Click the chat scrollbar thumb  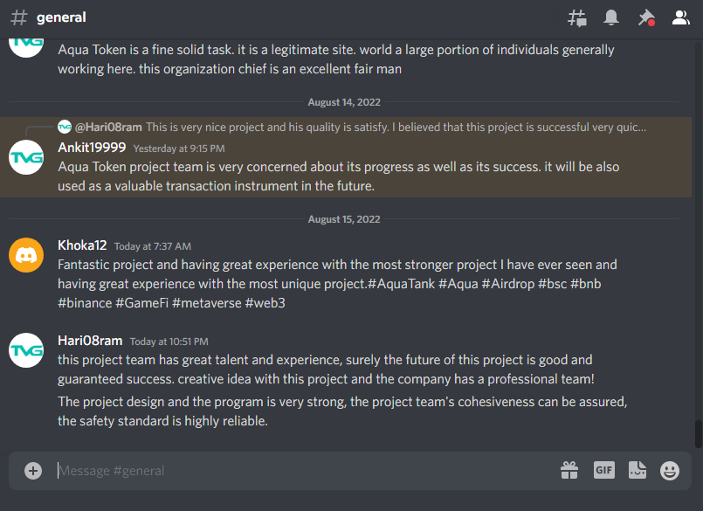point(698,433)
